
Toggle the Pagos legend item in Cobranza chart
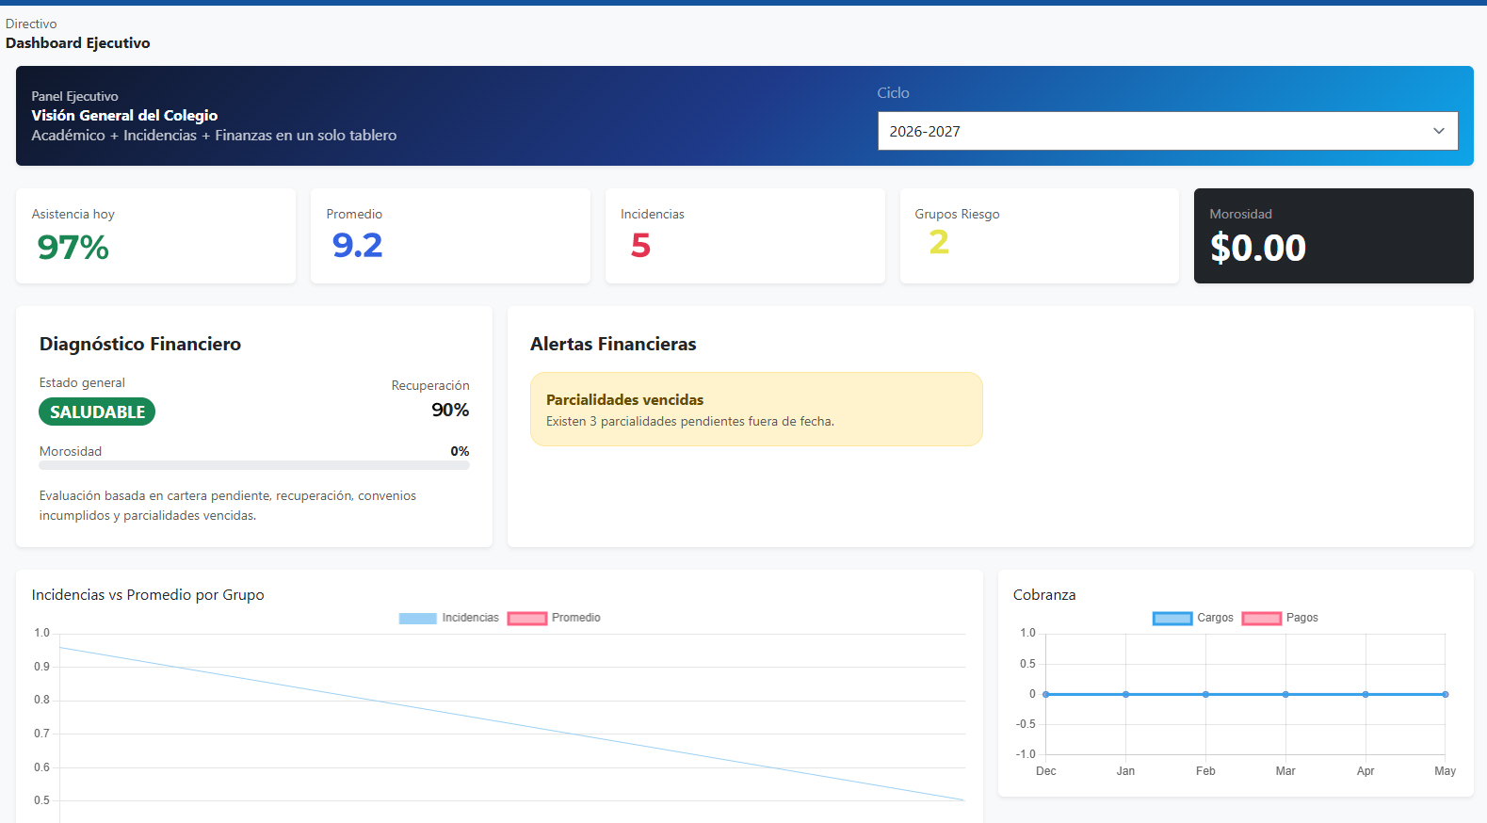click(1280, 618)
